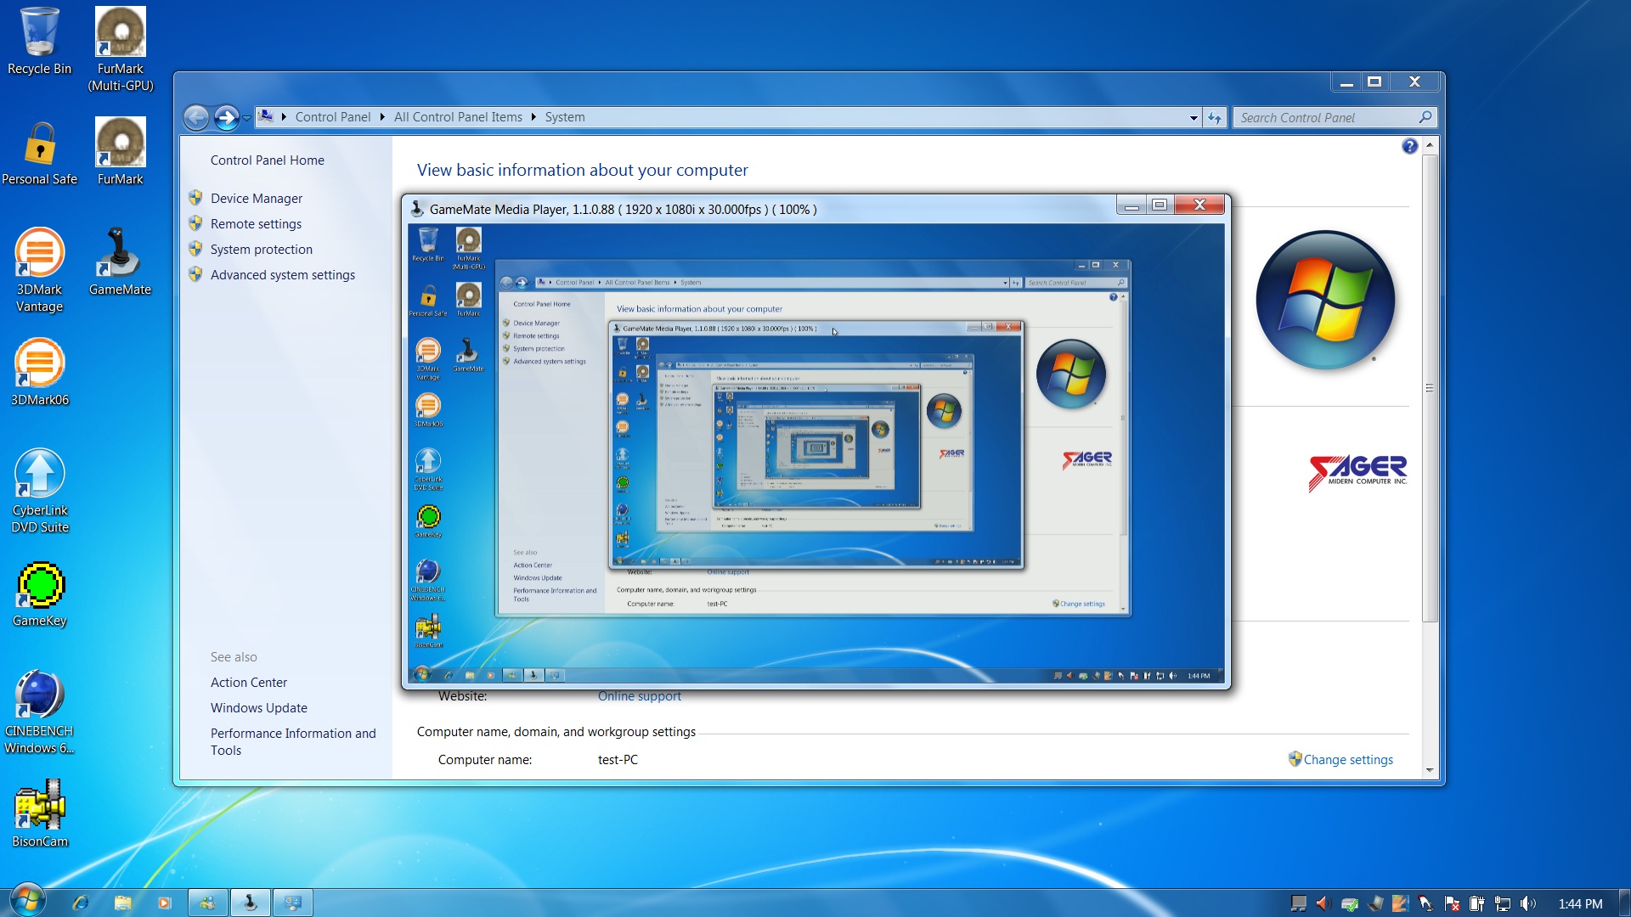1631x917 pixels.
Task: Click the mouse pointer device tray icon
Action: tap(1425, 903)
